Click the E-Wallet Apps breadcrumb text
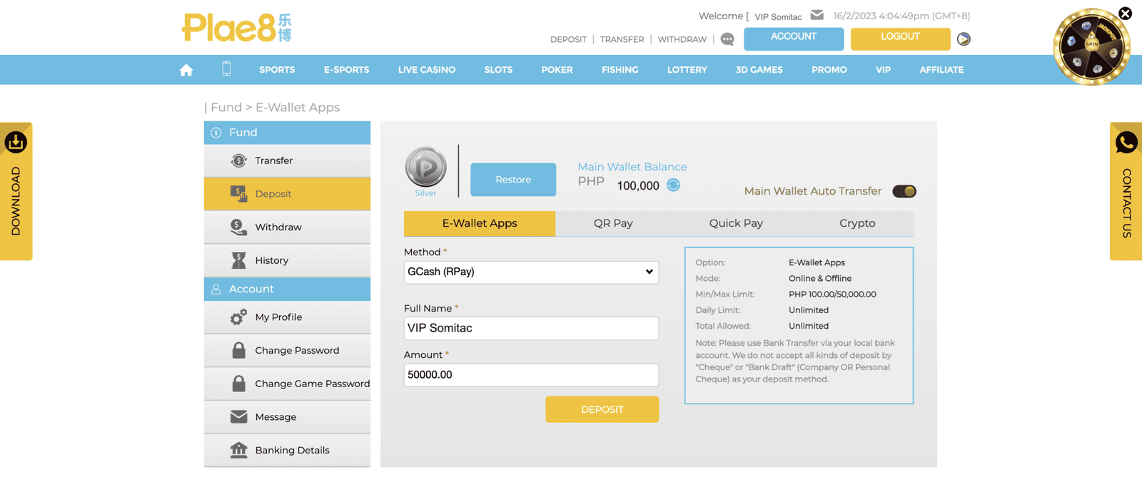This screenshot has width=1142, height=487. coord(298,107)
